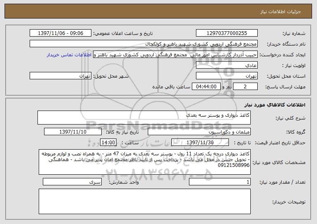317x224 pixels.
Task: Click the remaining time field 04:44:00
Action: click(x=206, y=87)
